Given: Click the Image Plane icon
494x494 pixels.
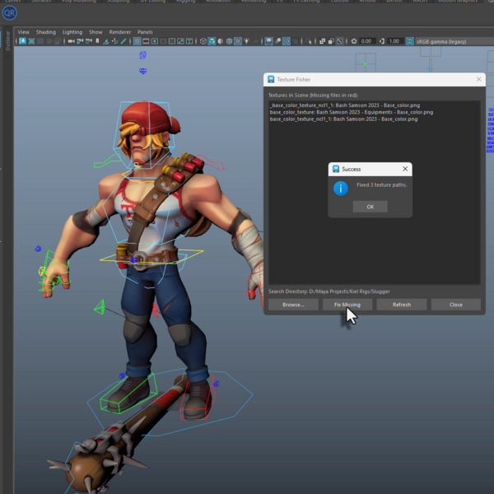Looking at the screenshot, I should 106,41.
